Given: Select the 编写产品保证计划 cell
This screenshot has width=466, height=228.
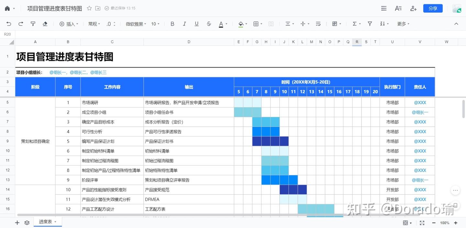Looking at the screenshot, I should coord(112,141).
